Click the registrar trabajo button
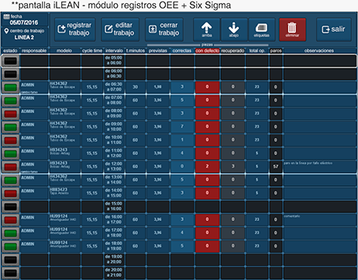The image size is (358, 280). (75, 29)
